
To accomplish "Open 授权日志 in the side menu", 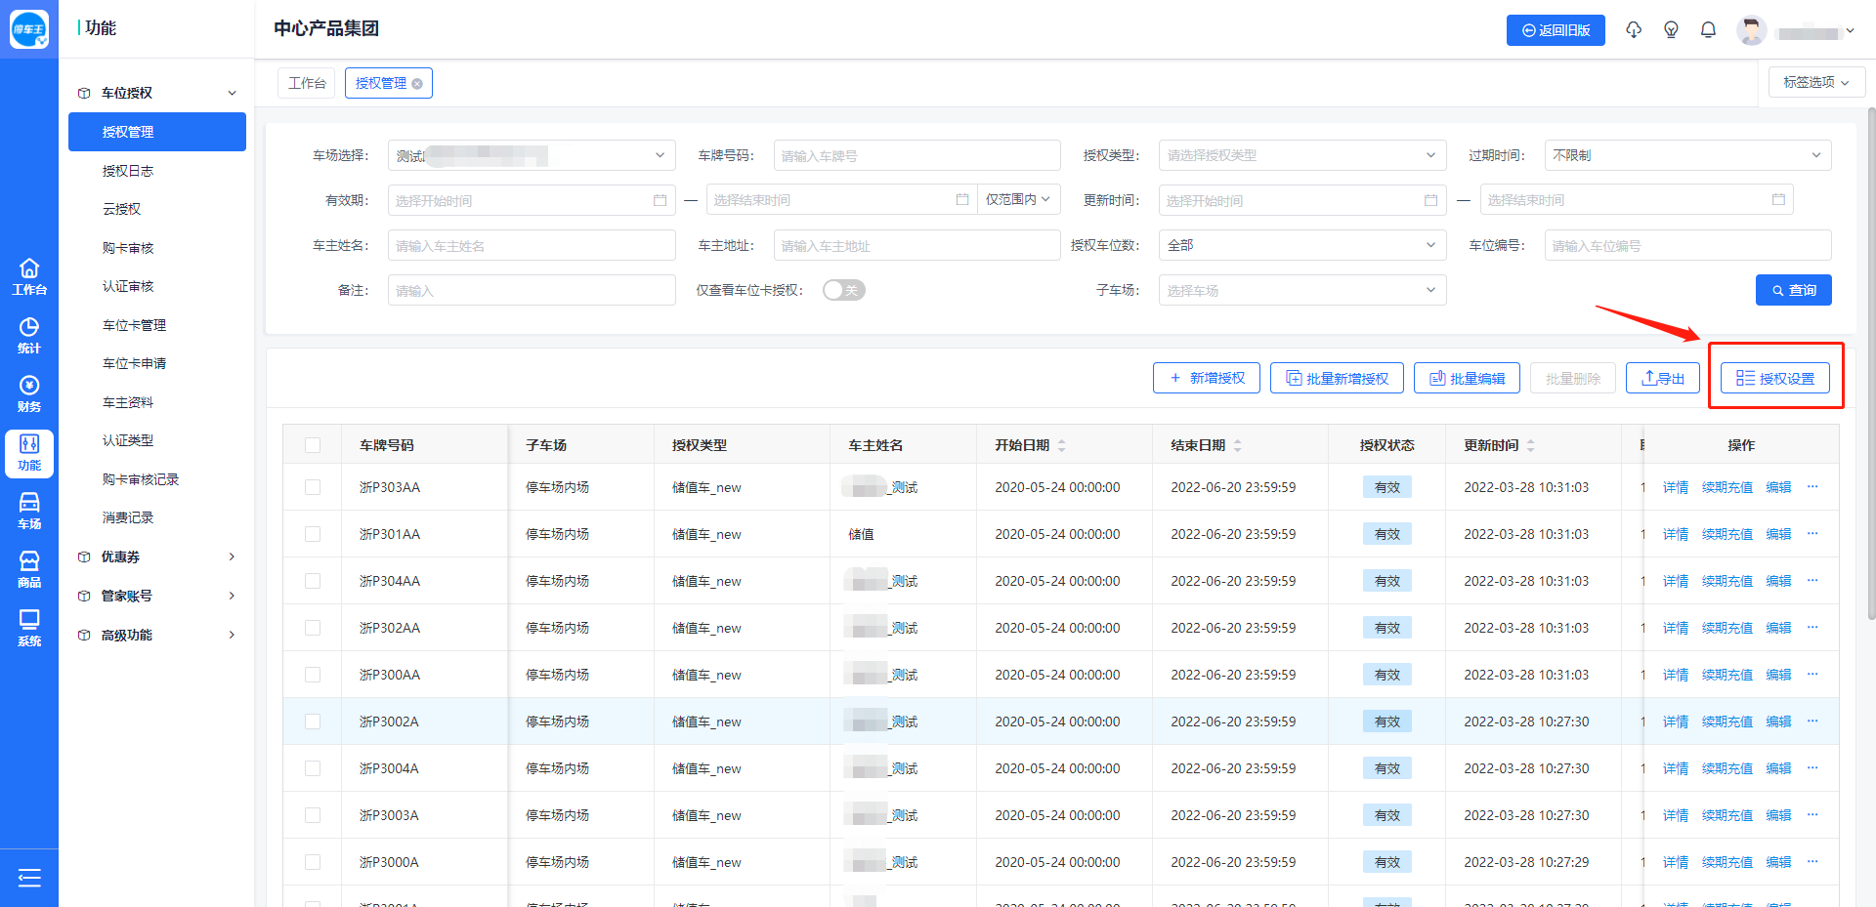I will coord(128,171).
